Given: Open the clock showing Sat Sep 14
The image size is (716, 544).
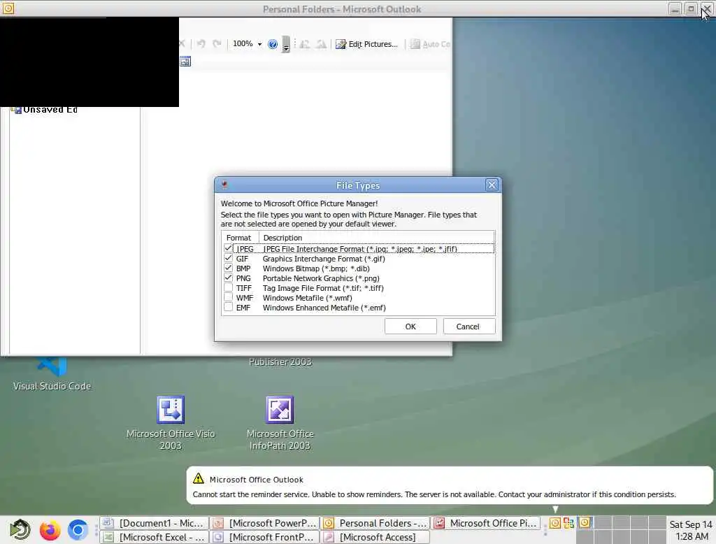Looking at the screenshot, I should coord(691,530).
